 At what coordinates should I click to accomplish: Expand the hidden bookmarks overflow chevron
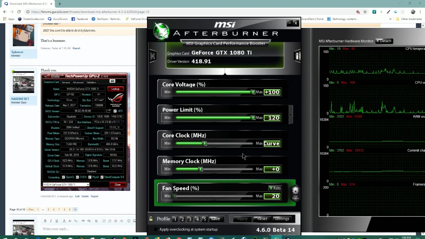[390, 19]
